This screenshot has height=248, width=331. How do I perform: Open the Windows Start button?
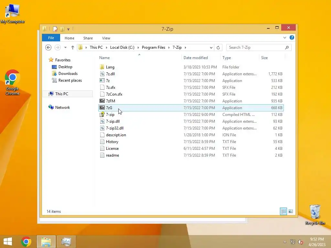pyautogui.click(x=8, y=242)
